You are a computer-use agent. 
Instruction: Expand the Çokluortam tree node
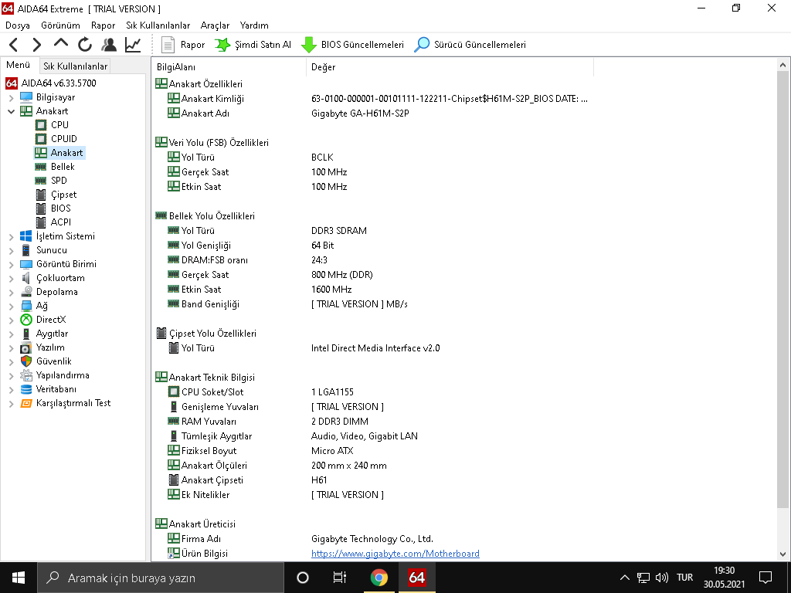click(x=11, y=278)
